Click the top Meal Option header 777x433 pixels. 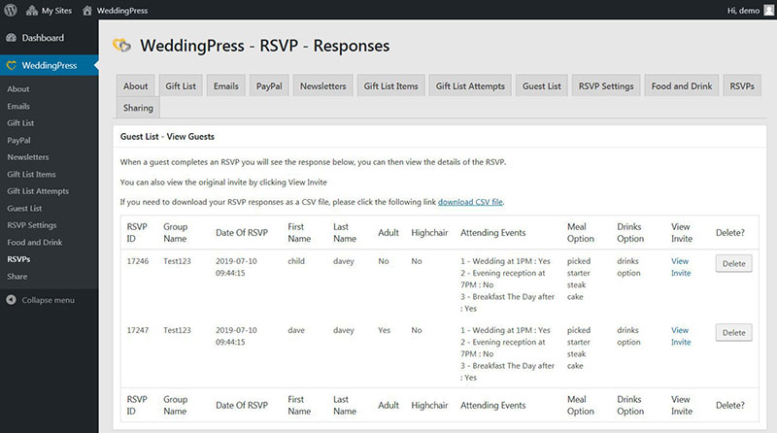pyautogui.click(x=580, y=232)
